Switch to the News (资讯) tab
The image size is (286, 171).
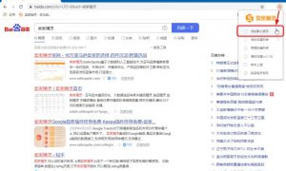(57, 38)
